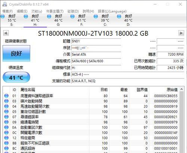Viewport: 187px width, 153px height.
Task: Click the 7200 RPM rotation field
Action: 171,54
